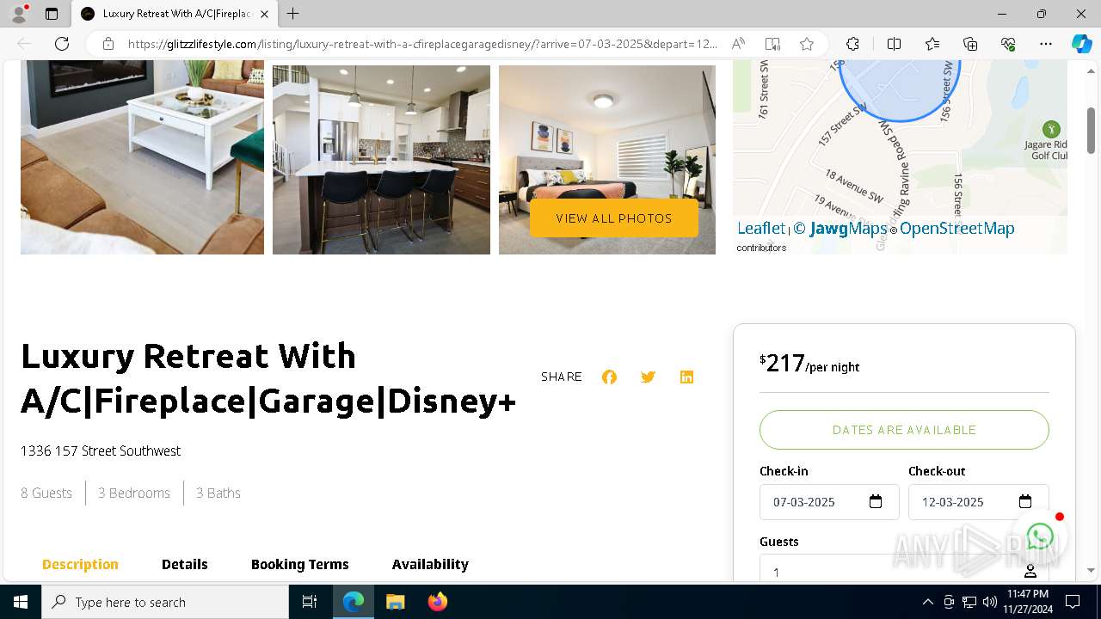Image resolution: width=1101 pixels, height=619 pixels.
Task: Open the notification center
Action: pos(1073,602)
